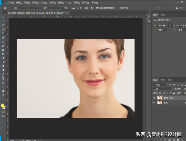Select the Move tool

coord(3,17)
